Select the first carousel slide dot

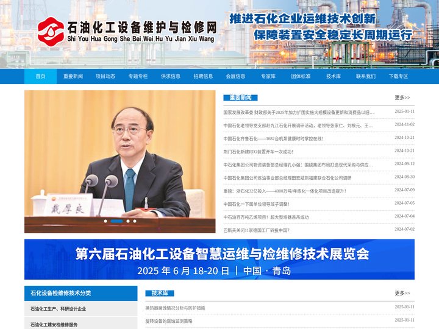(x=105, y=221)
